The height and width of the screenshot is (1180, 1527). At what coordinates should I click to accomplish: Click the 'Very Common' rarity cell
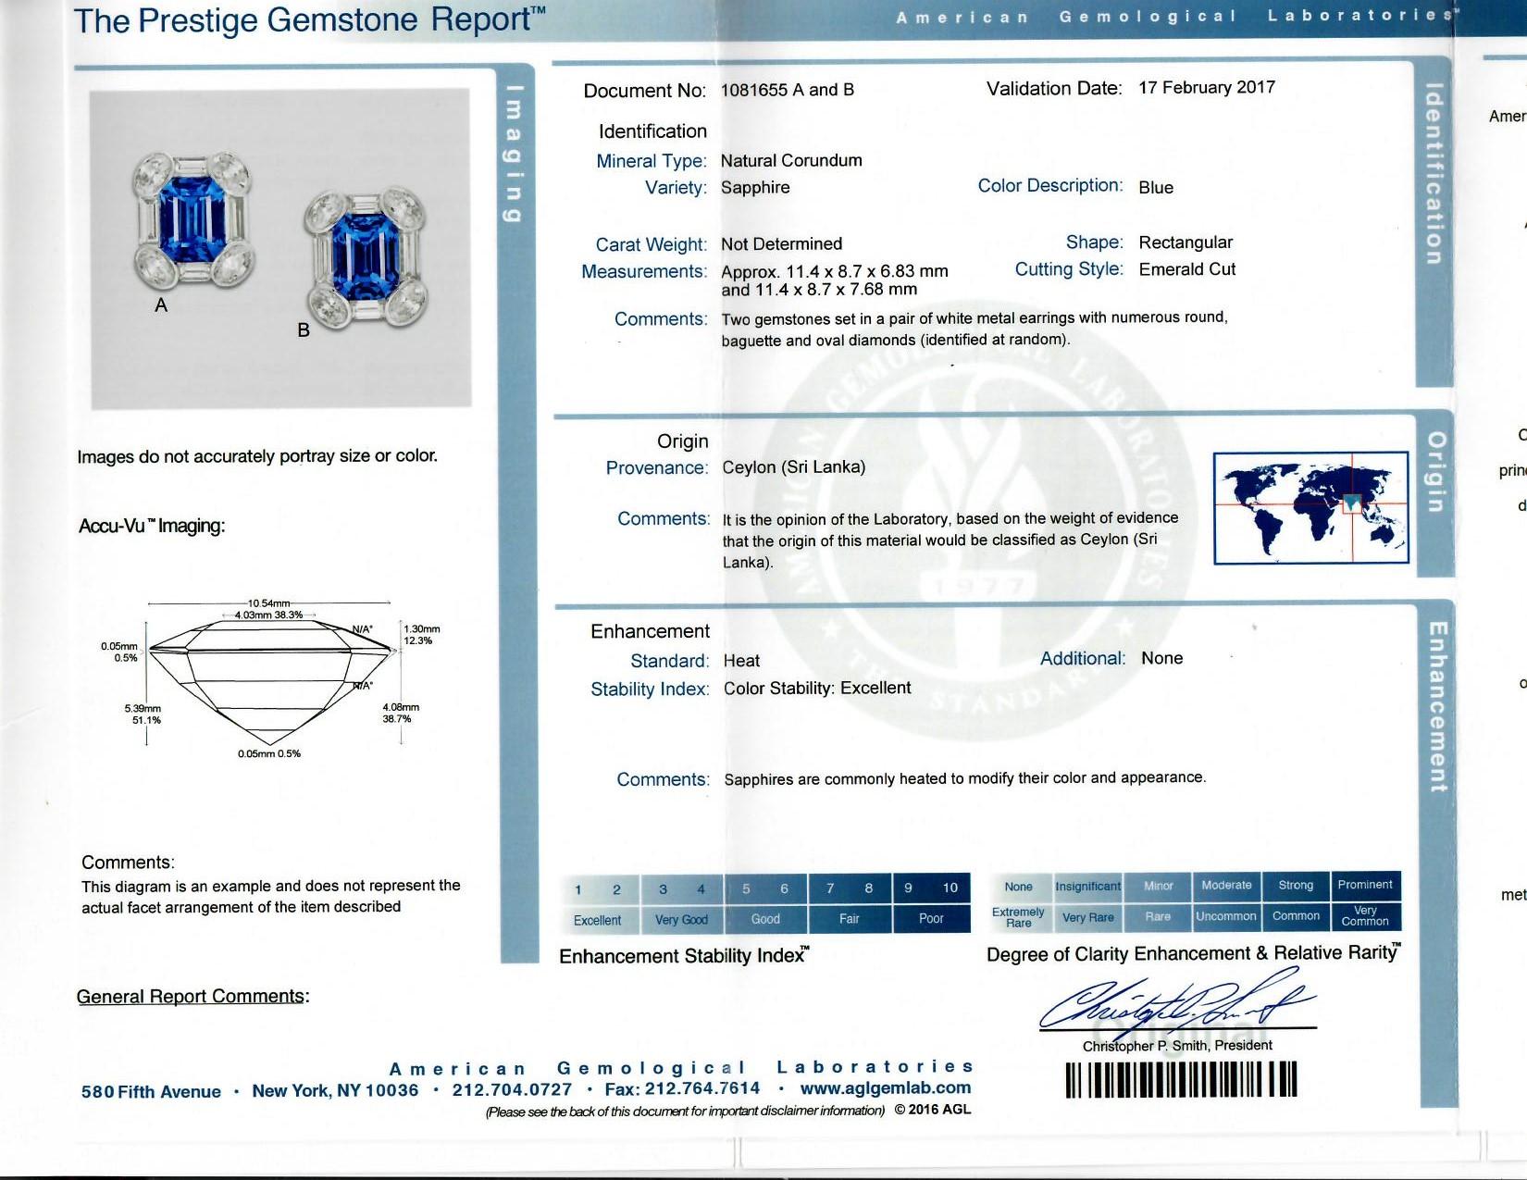click(1365, 916)
